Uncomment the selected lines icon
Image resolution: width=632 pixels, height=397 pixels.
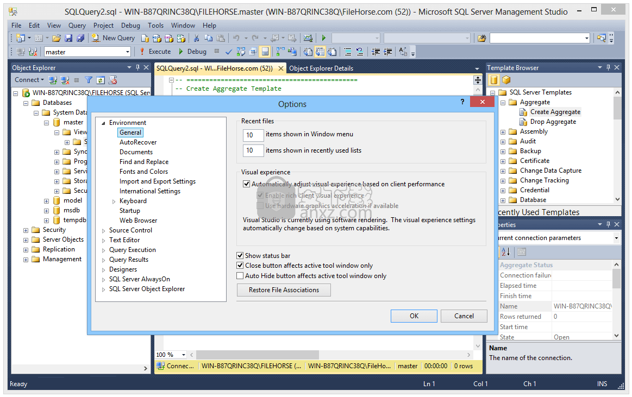(x=360, y=52)
